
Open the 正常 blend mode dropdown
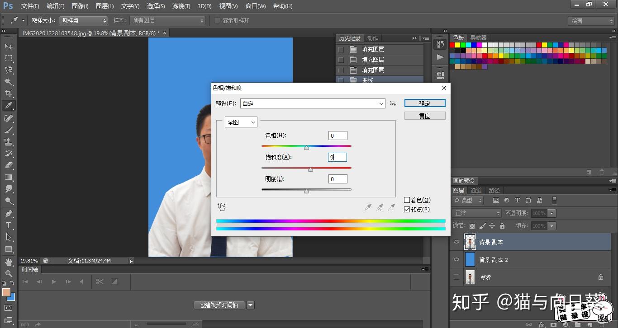[x=477, y=213]
